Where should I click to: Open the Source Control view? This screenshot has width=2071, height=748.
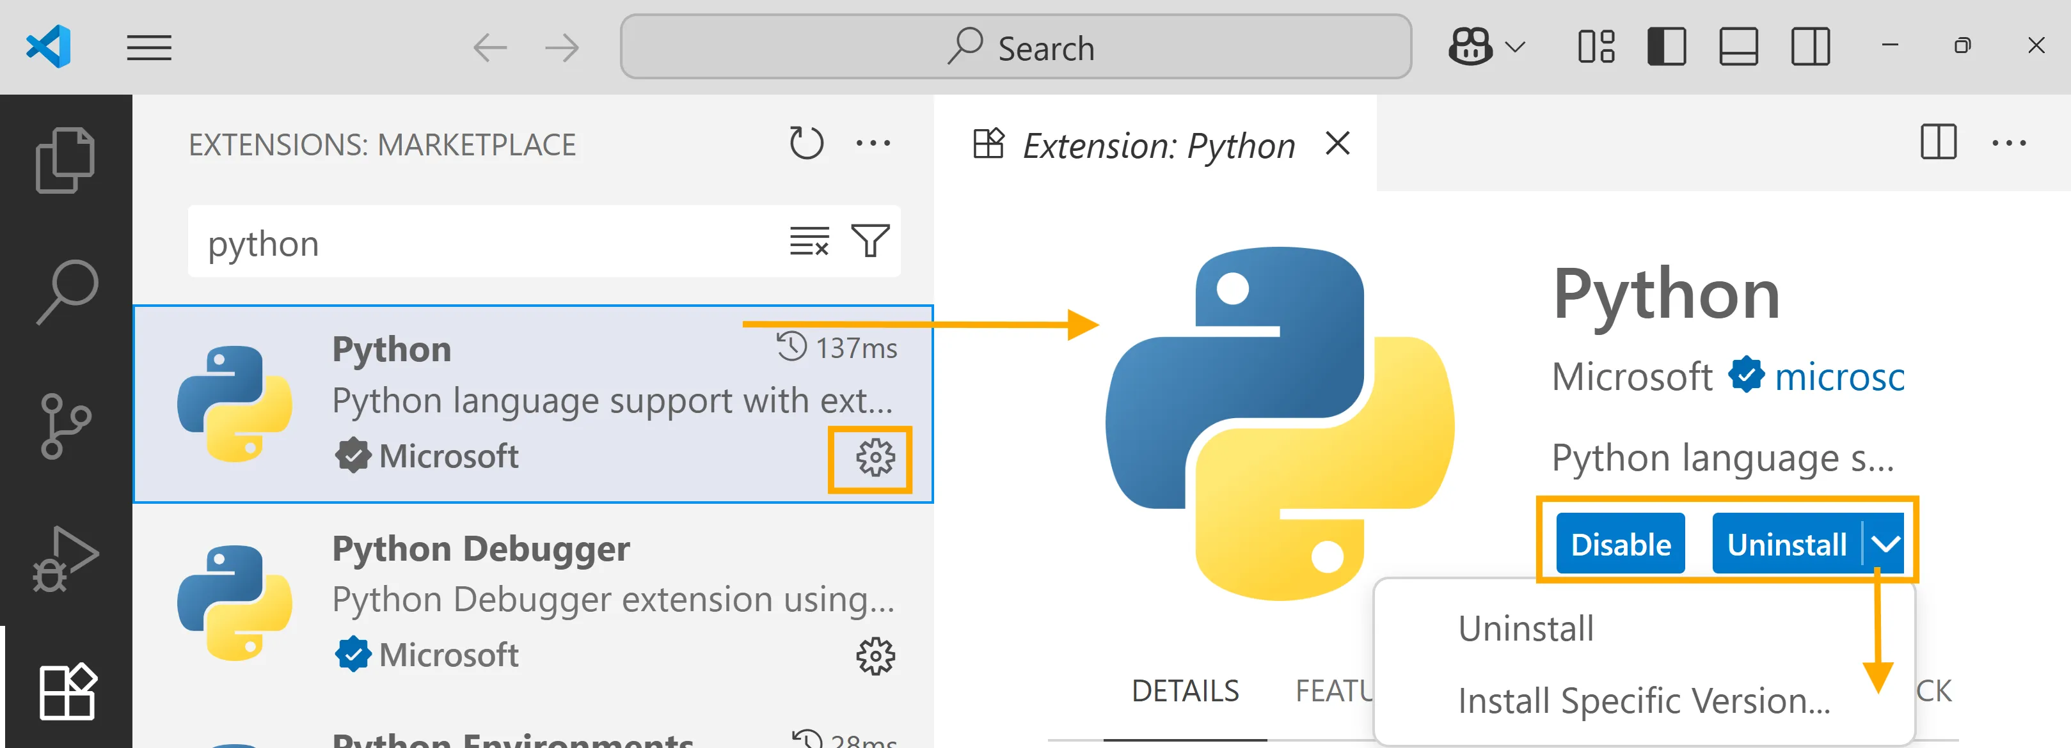point(65,425)
